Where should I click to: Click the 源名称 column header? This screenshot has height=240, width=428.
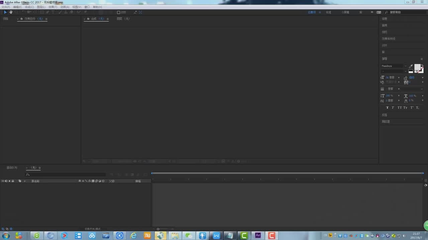[35, 181]
